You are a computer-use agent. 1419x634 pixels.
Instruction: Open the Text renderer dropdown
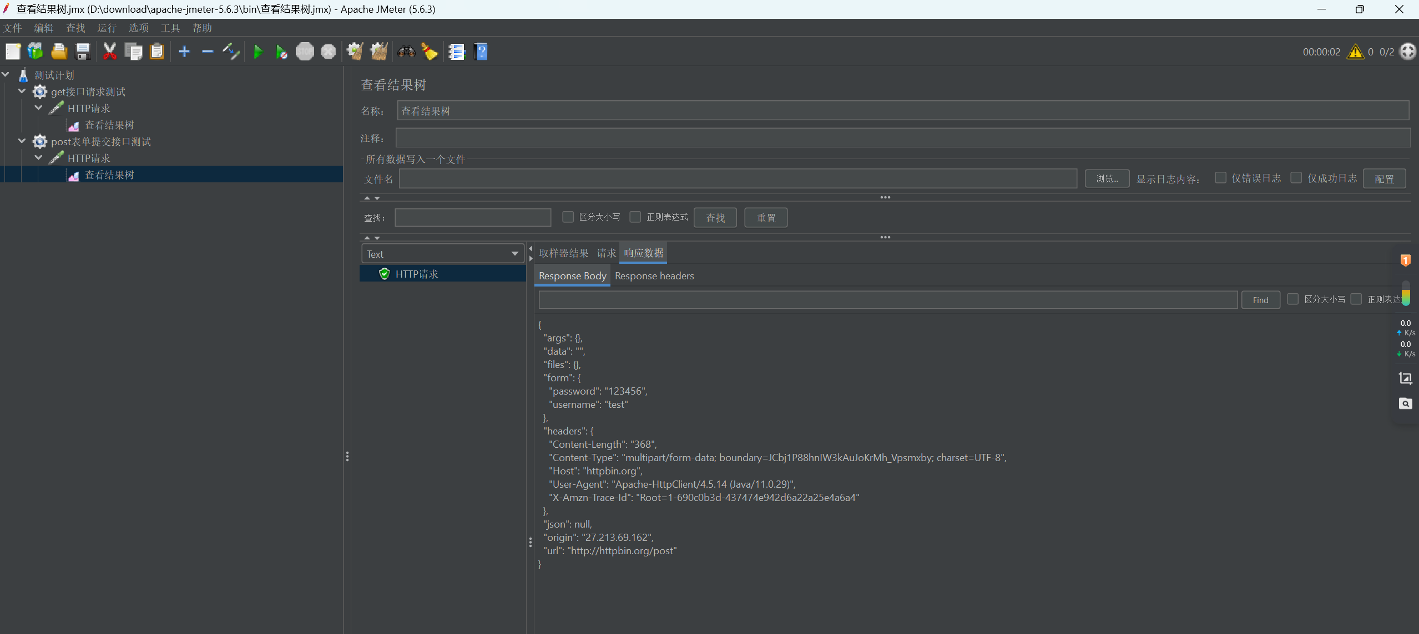click(442, 254)
